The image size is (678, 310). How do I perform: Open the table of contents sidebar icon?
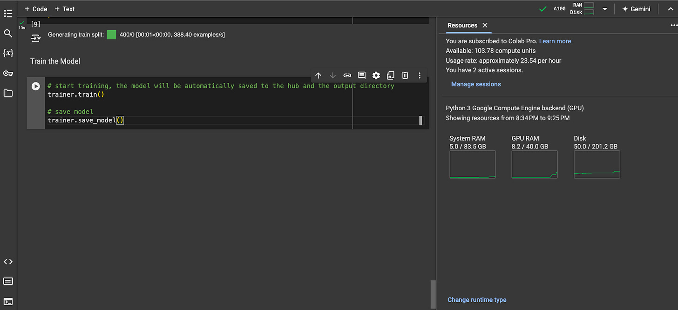coord(8,13)
